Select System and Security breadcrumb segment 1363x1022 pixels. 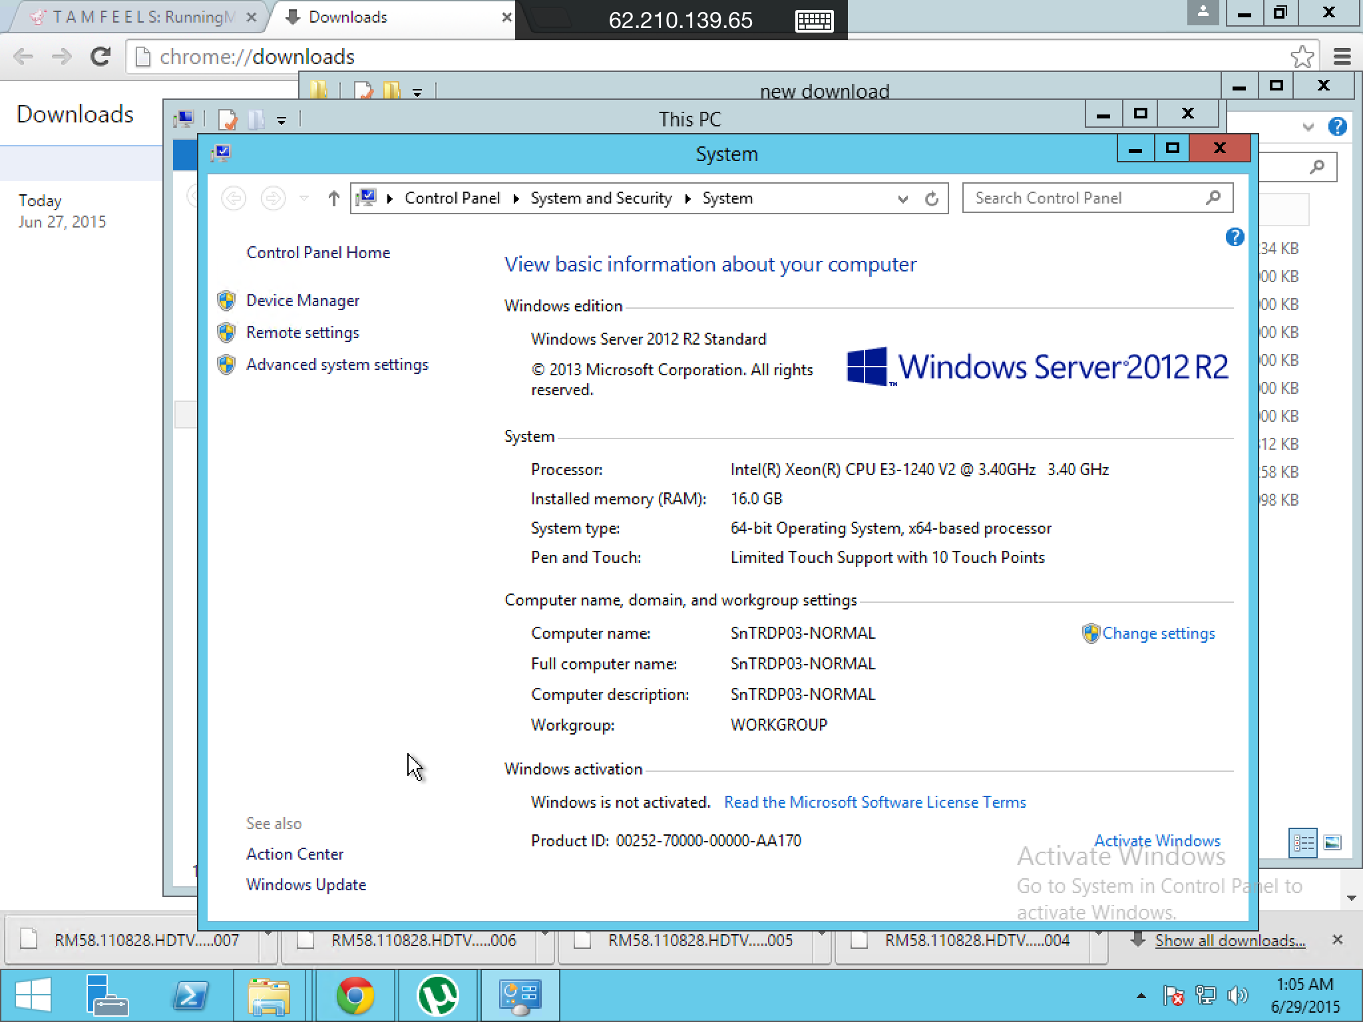pos(602,198)
